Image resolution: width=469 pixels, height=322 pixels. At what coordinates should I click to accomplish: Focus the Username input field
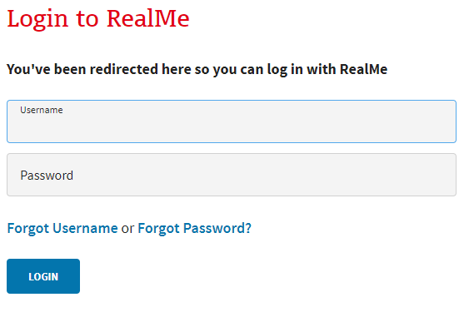coord(232,121)
